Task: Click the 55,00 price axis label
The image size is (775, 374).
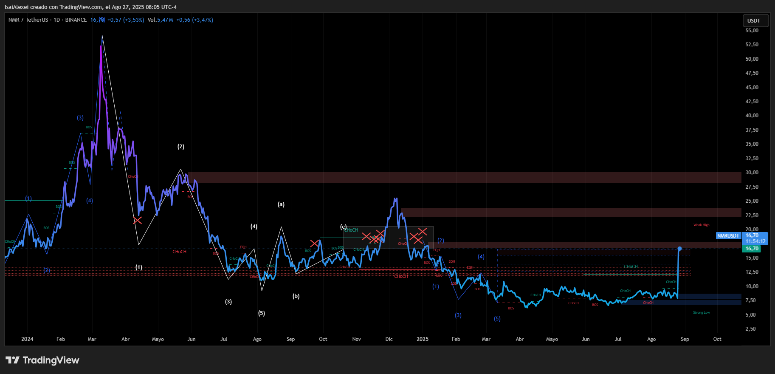Action: 752,31
